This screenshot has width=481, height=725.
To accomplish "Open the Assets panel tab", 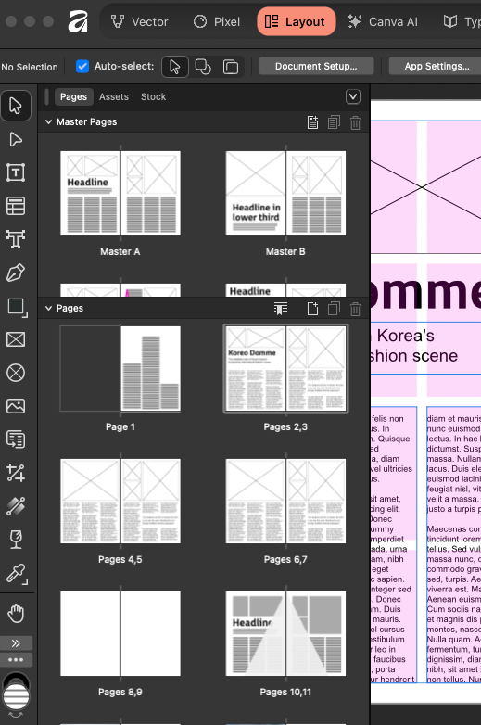I will pos(114,96).
